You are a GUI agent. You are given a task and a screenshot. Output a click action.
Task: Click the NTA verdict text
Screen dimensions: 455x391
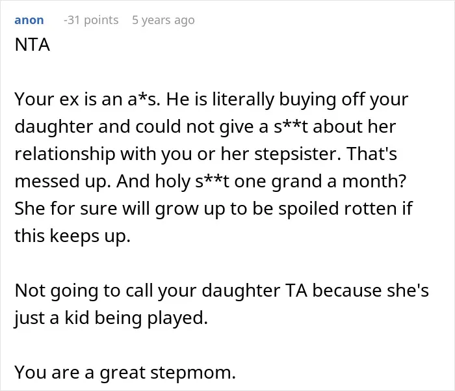point(32,45)
